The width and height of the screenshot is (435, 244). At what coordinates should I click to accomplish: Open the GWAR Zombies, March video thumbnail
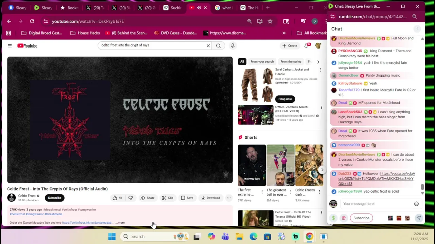click(x=256, y=115)
